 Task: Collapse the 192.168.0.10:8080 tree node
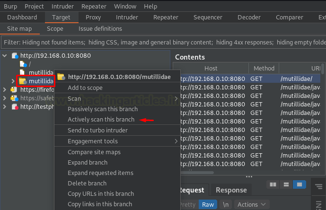pos(5,56)
